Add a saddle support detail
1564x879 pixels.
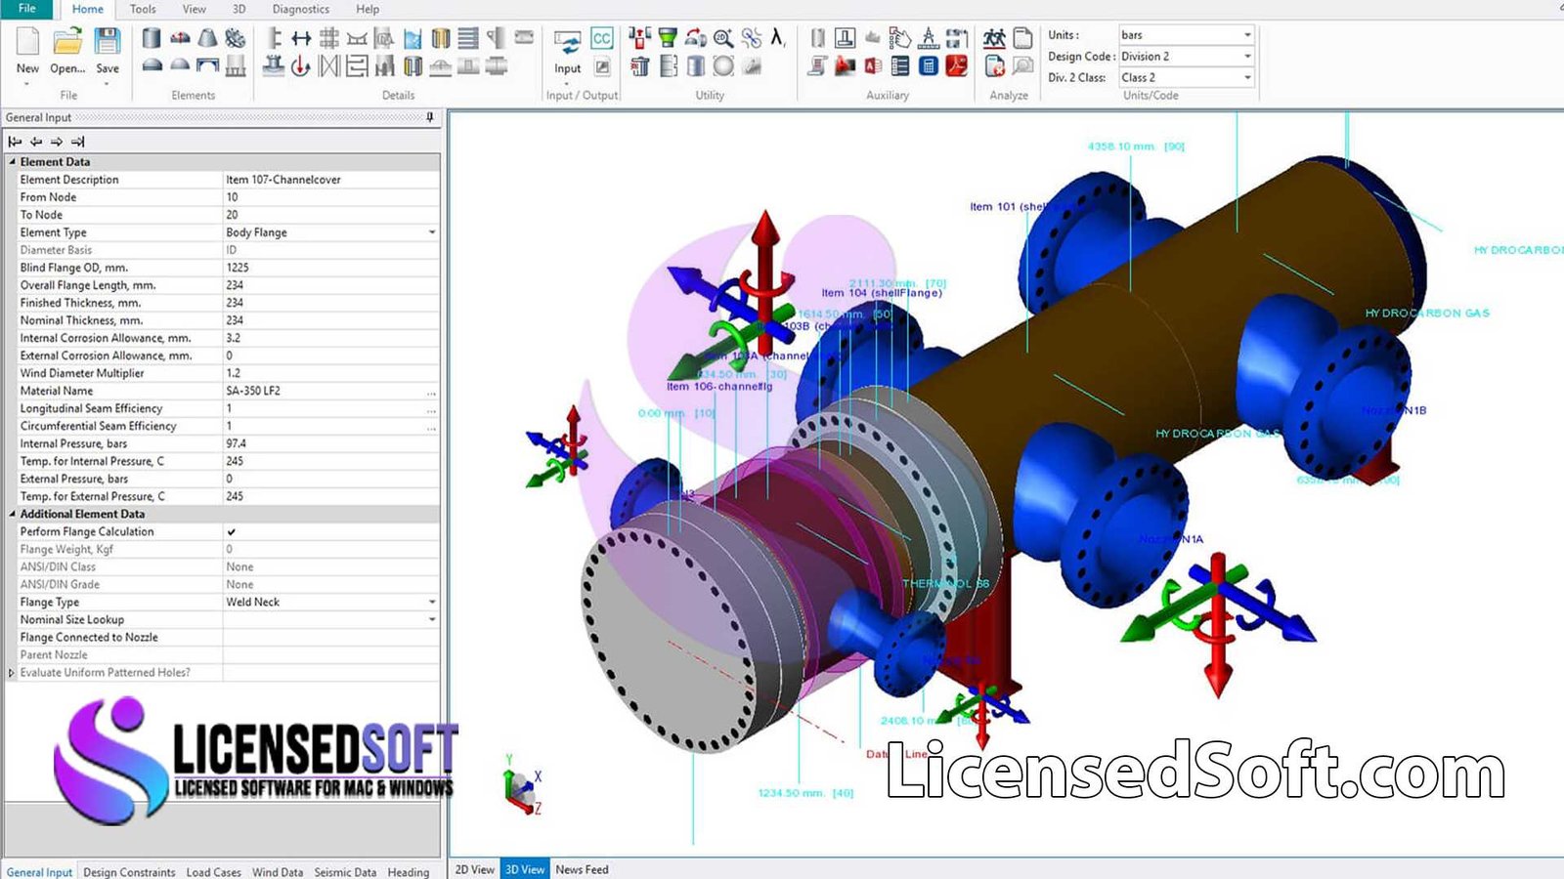point(357,38)
